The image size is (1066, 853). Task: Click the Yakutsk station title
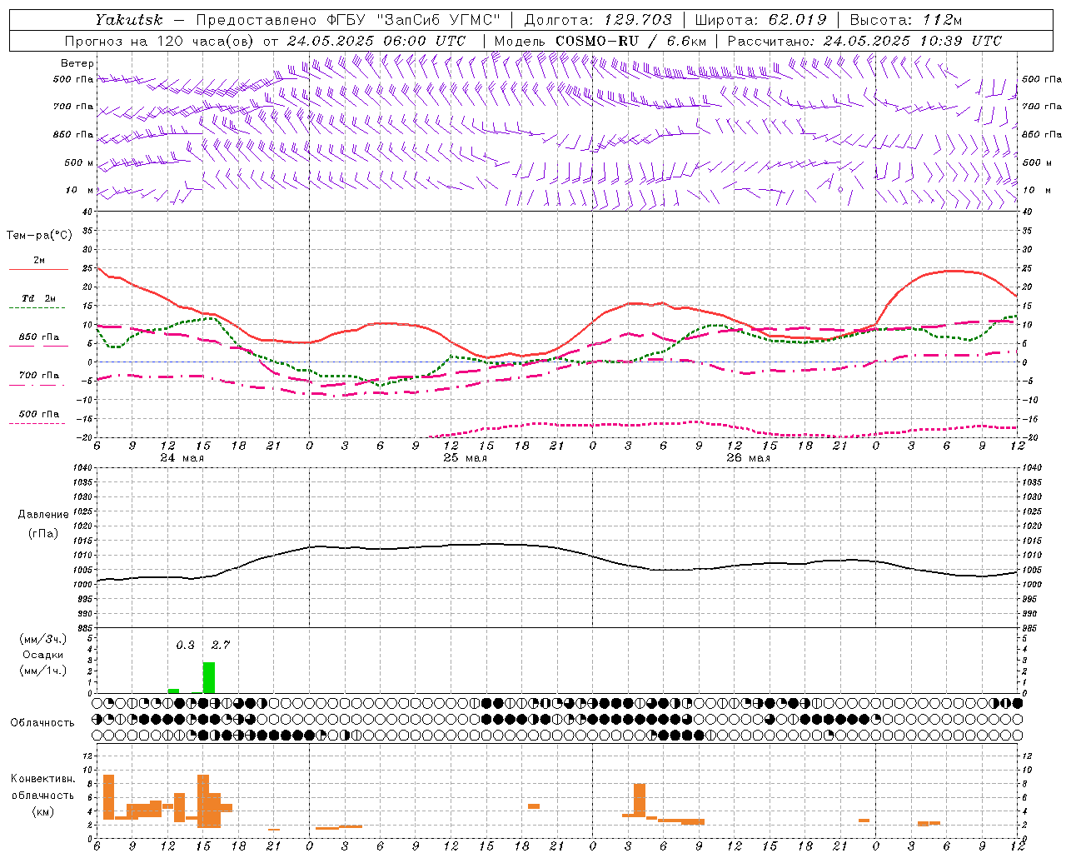[128, 20]
